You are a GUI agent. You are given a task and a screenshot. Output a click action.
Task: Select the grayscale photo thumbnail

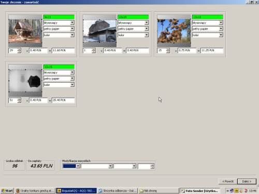(x=25, y=81)
